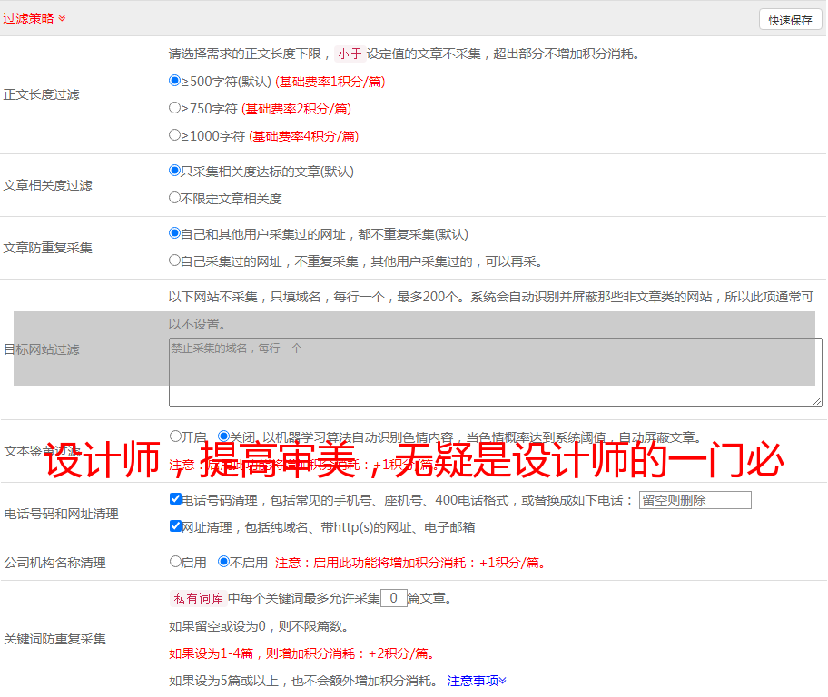Expand the 注意事项 link

[x=477, y=681]
